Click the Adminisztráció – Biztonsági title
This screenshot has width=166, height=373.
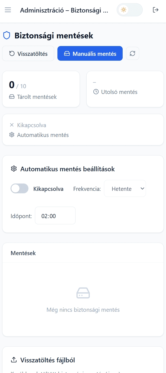click(x=64, y=10)
